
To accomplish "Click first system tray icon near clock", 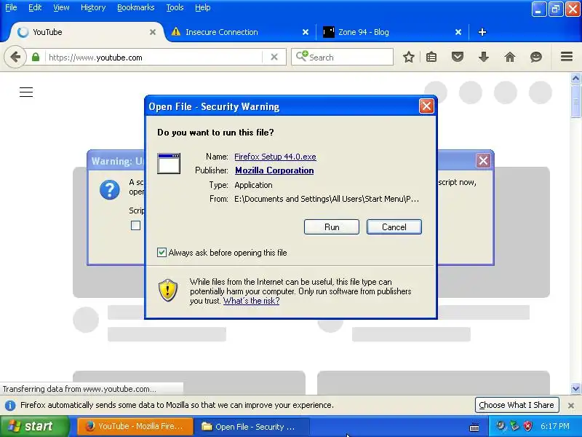I will coord(501,426).
